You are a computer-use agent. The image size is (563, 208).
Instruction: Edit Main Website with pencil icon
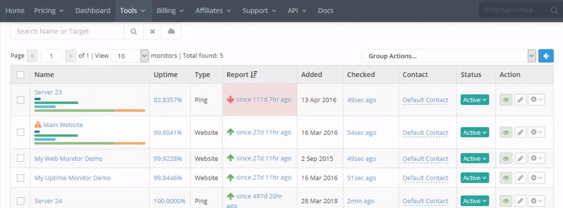(x=520, y=133)
